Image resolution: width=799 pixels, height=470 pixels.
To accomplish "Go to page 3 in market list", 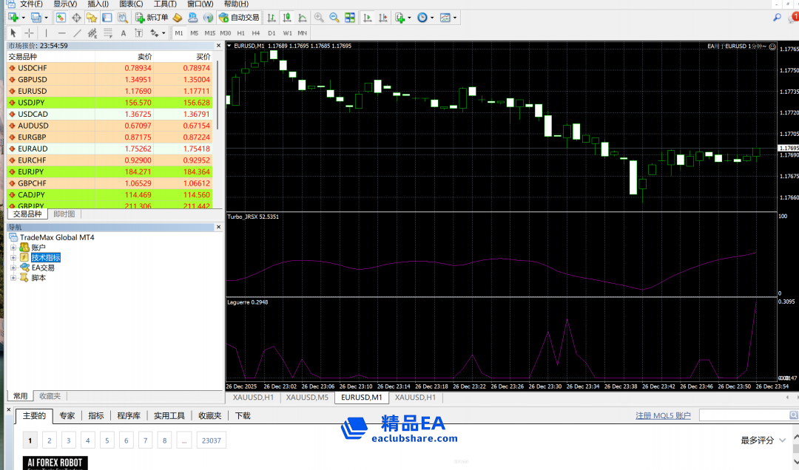I will click(x=68, y=440).
